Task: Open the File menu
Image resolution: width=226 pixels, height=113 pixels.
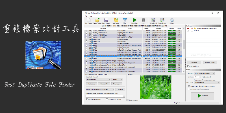Action: point(86,16)
